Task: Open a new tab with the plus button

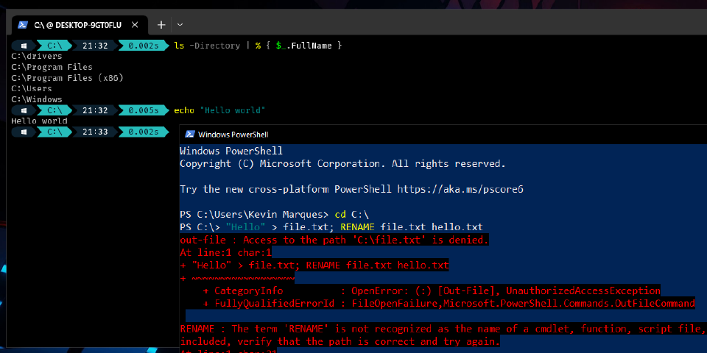Action: 161,25
